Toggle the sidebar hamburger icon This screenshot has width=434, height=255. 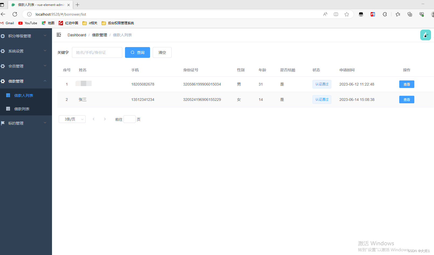point(59,35)
